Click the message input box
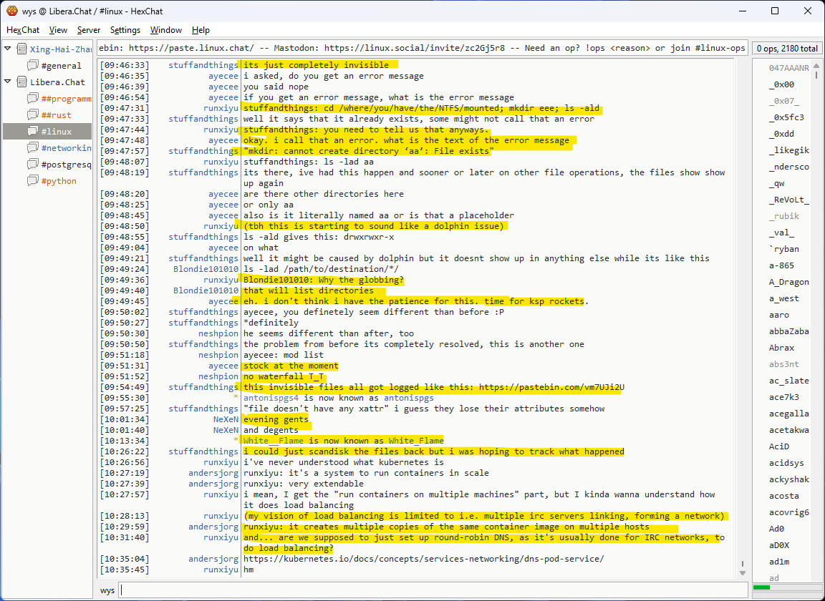825x601 pixels. pos(430,590)
